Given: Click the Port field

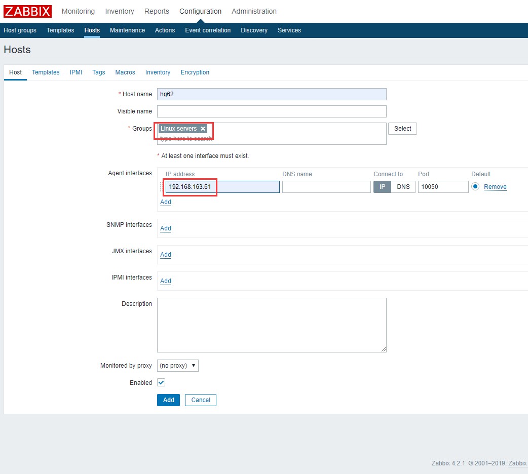Looking at the screenshot, I should (443, 187).
